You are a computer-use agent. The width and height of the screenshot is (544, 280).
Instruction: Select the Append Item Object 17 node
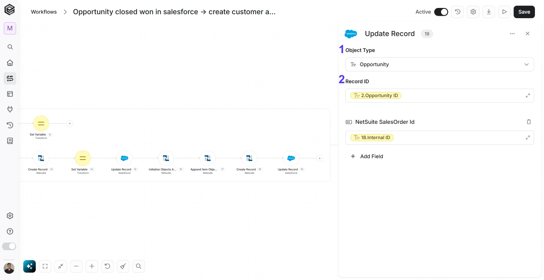(208, 158)
